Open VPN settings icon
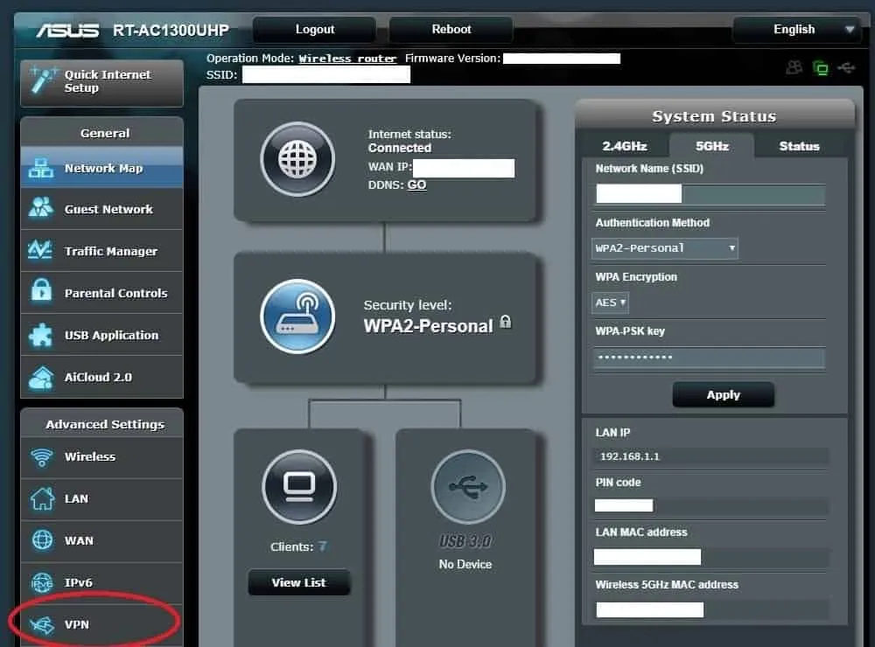 42,624
